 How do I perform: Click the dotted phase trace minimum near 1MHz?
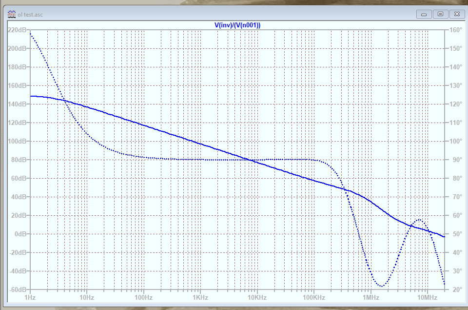click(381, 286)
